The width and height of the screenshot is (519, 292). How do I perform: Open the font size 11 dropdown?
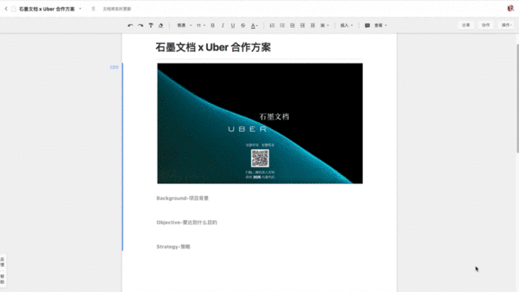pyautogui.click(x=201, y=25)
